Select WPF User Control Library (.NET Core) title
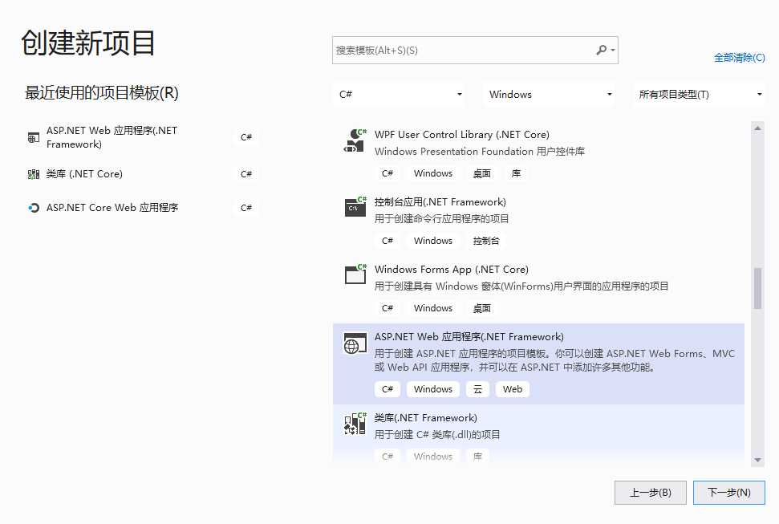 tap(462, 135)
